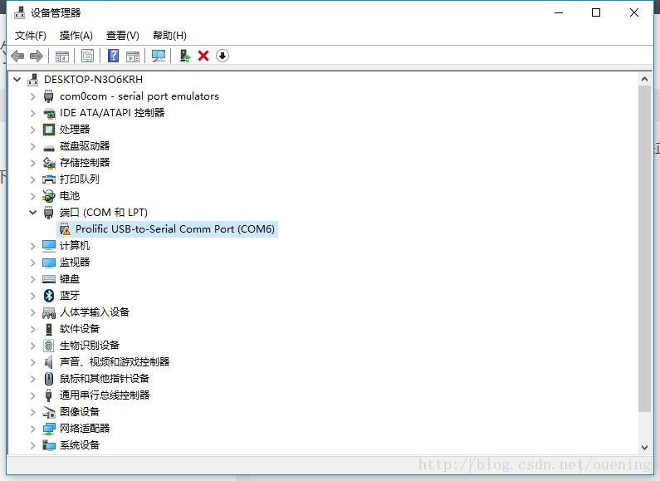Click the 存储控制器 storage controller icon
660x481 pixels.
coord(49,163)
